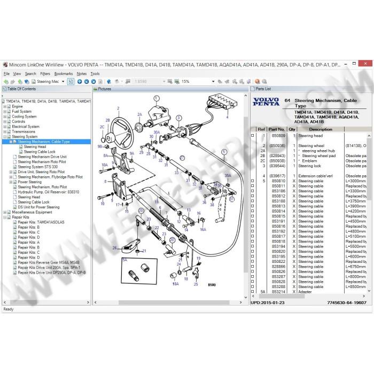Select Steering Cable Lock under Cable Type

point(40,152)
